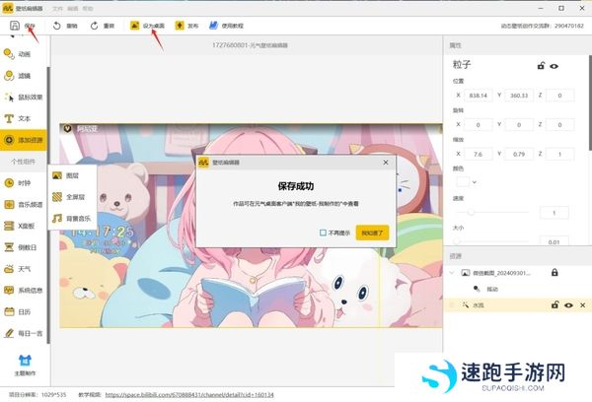Add the Calendar (日历) widget icon
The height and width of the screenshot is (402, 592).
pyautogui.click(x=9, y=311)
